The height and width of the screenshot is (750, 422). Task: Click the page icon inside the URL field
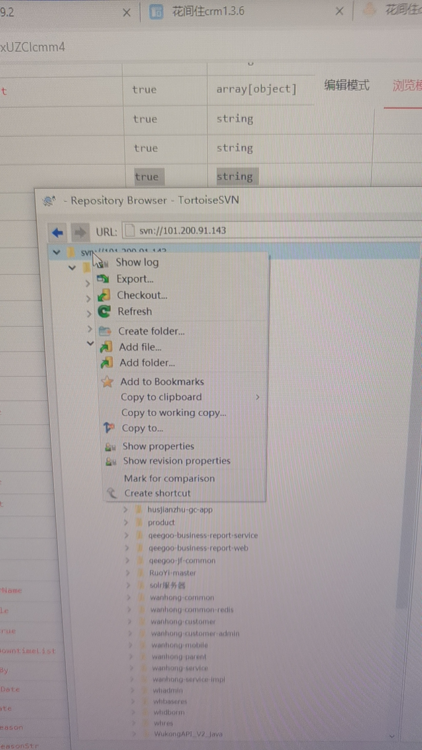point(130,231)
